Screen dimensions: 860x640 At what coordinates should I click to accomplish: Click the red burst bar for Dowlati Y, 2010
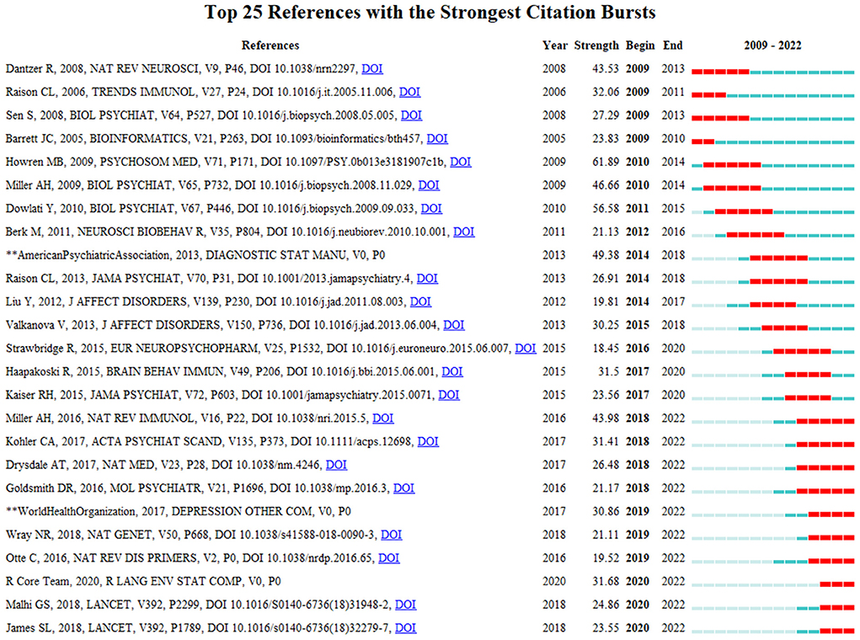(744, 211)
